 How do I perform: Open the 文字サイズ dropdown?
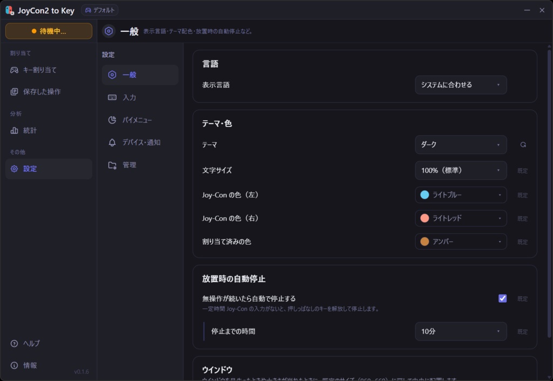click(461, 170)
